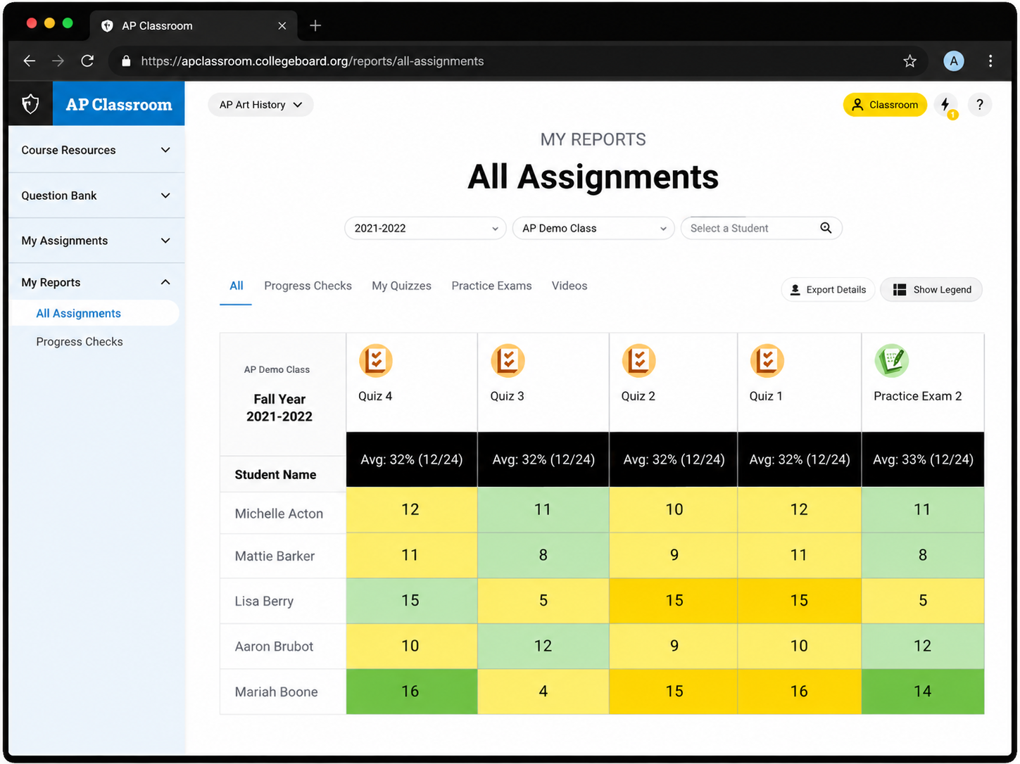This screenshot has height=764, width=1020.
Task: Click the Quiz 1 assignment icon
Action: click(767, 361)
